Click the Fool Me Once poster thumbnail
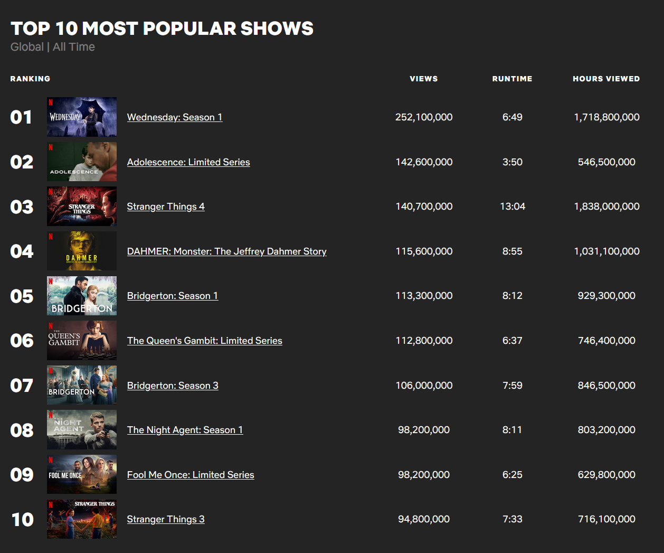This screenshot has width=664, height=553. pos(82,474)
